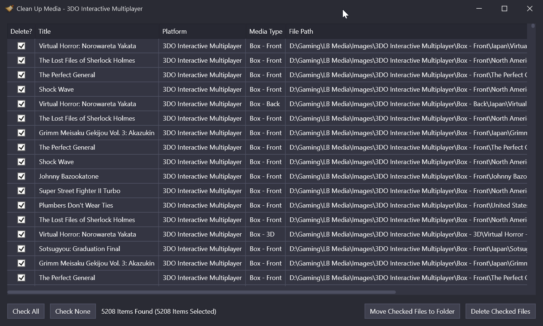Click Media Type cell in Johnny Bazookatone row

(265, 176)
